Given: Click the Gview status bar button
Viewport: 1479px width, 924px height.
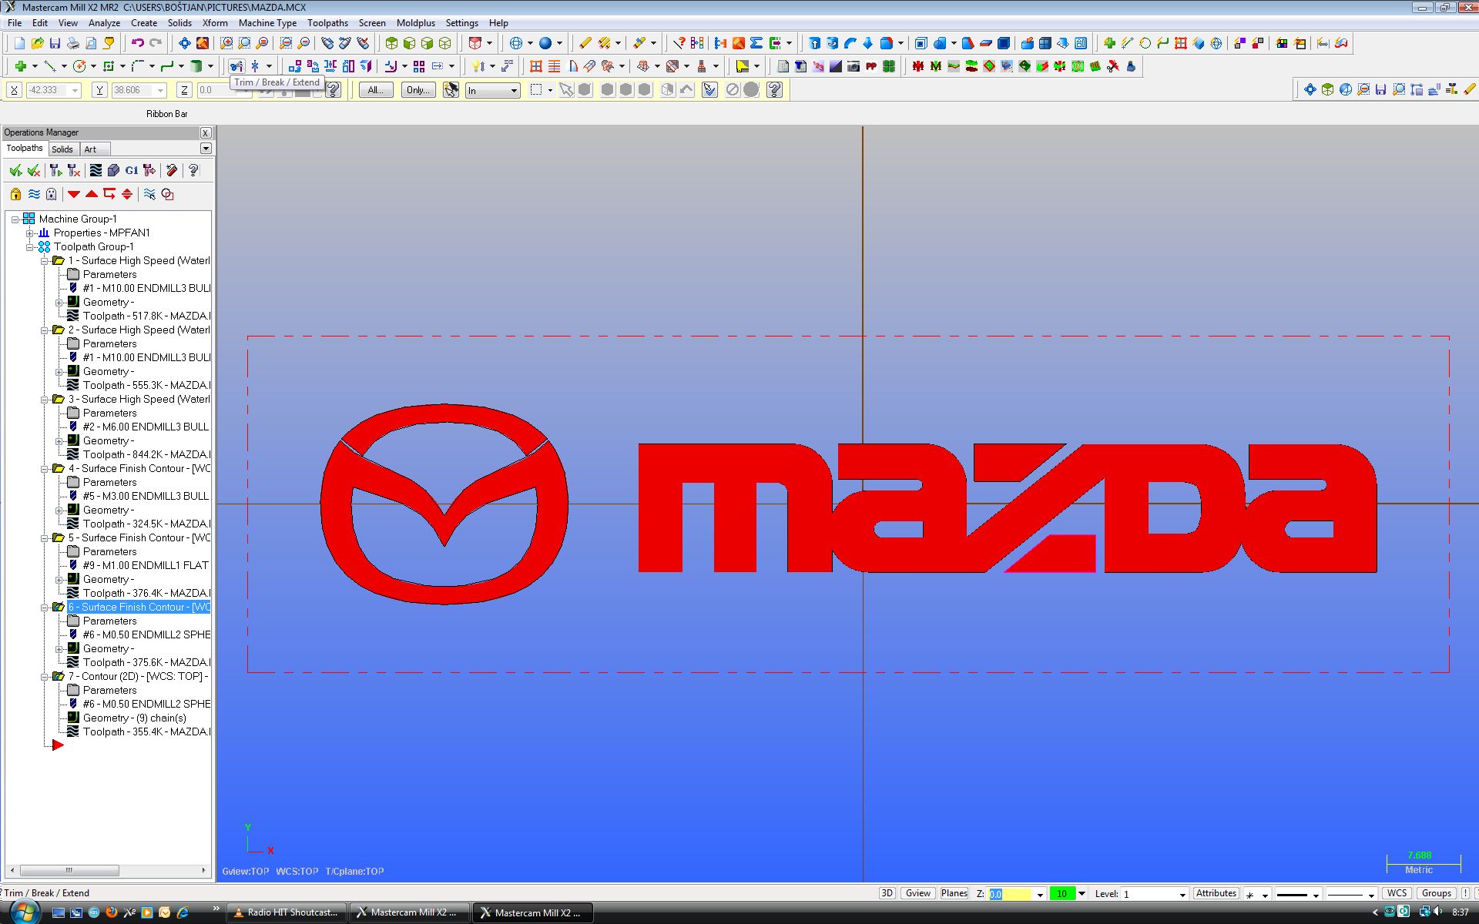Looking at the screenshot, I should [917, 893].
